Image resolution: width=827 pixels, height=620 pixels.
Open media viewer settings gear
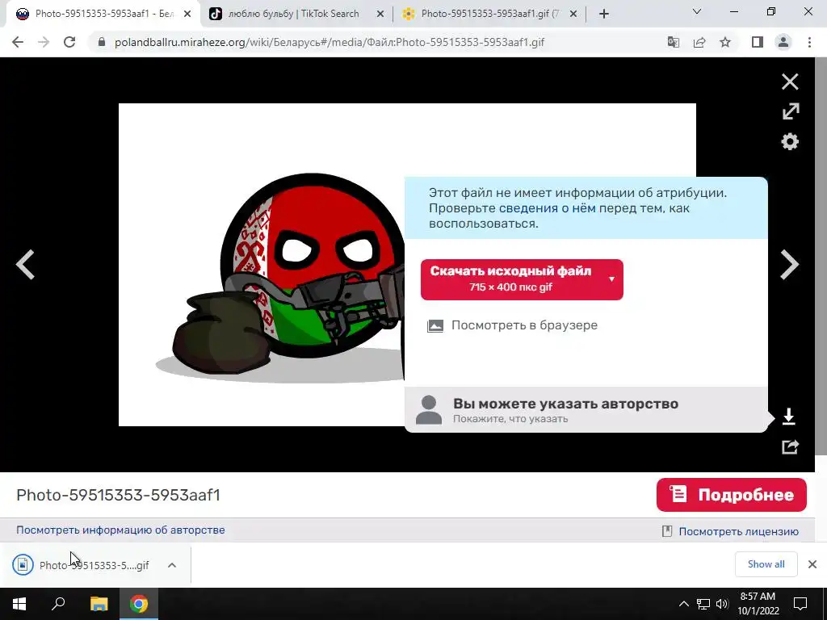tap(790, 141)
